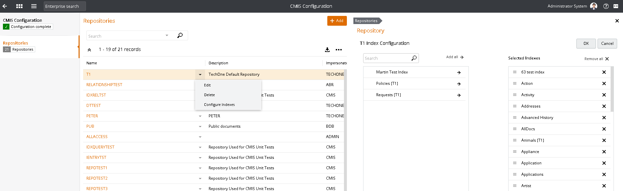This screenshot has width=623, height=191.
Task: Open the help question mark icon
Action: coord(606,6)
